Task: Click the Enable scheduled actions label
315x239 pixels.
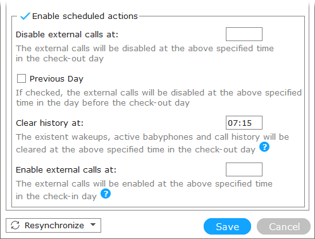Action: [x=85, y=16]
